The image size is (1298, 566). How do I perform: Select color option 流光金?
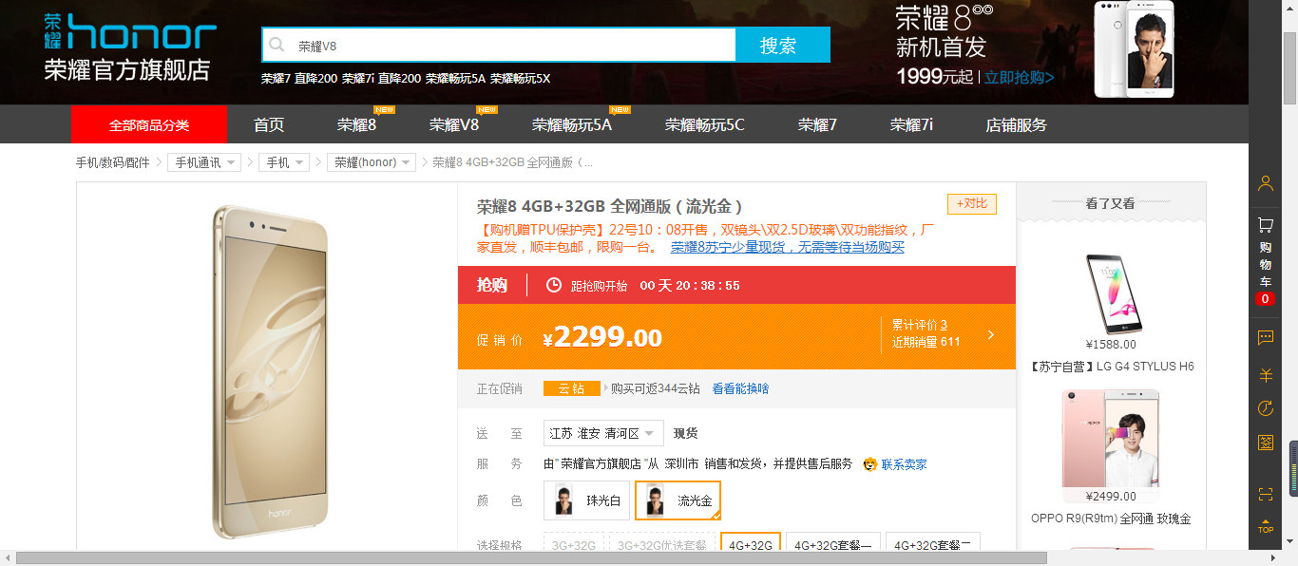(x=678, y=500)
